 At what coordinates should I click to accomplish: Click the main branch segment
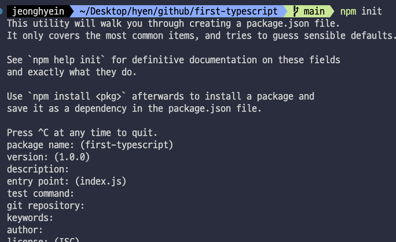point(309,11)
